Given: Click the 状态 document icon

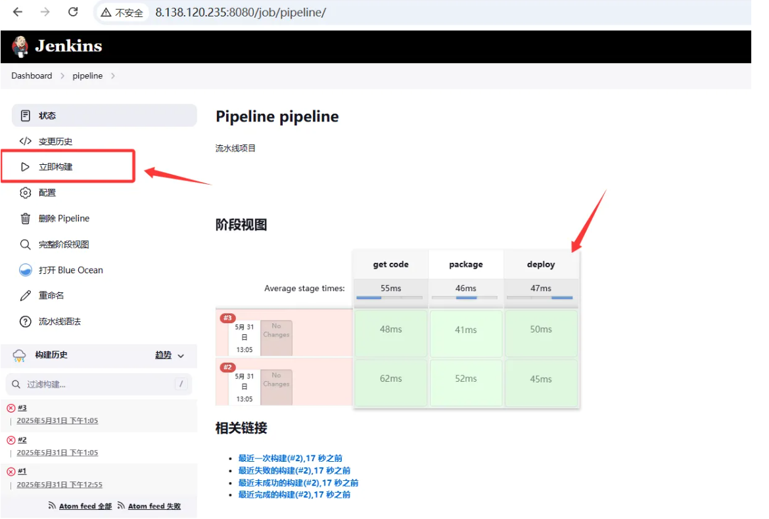Looking at the screenshot, I should (x=26, y=116).
